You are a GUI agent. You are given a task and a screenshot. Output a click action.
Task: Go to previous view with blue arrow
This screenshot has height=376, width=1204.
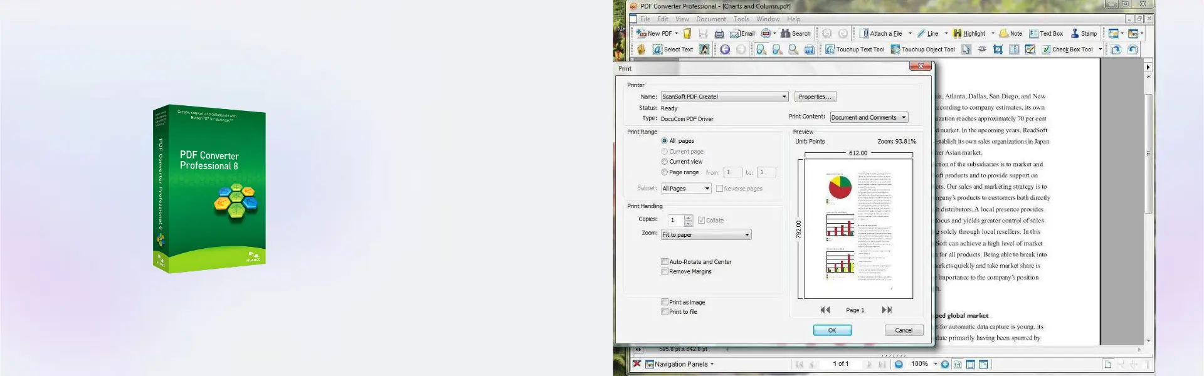[725, 50]
